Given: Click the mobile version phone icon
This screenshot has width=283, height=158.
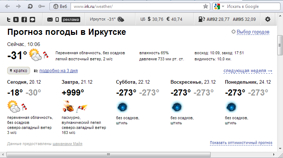Looking at the screenshot, I should point(57,19).
